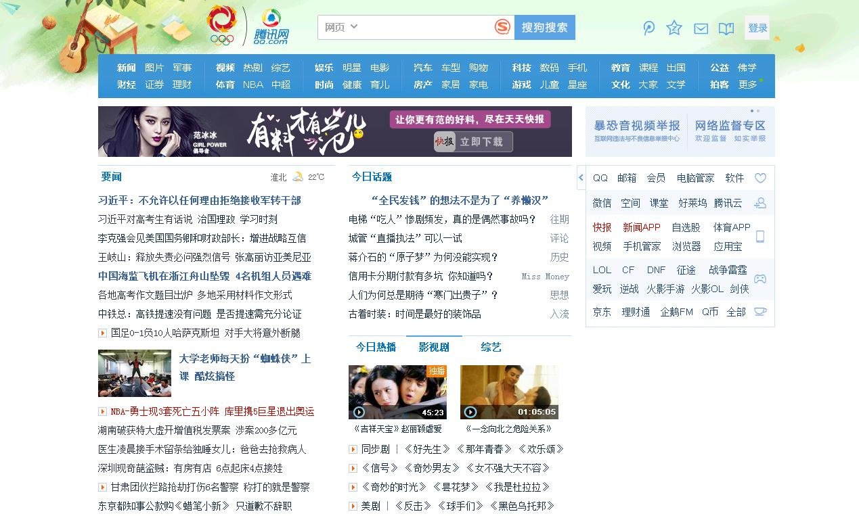Switch to the 今日热播 tab
This screenshot has width=859, height=516.
(376, 347)
